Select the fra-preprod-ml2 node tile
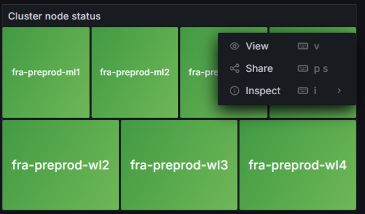The width and height of the screenshot is (365, 214). pos(135,72)
